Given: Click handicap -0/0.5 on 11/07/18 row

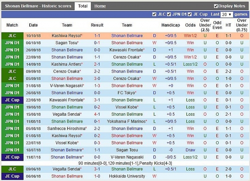Looking at the screenshot, I should coord(171,157).
